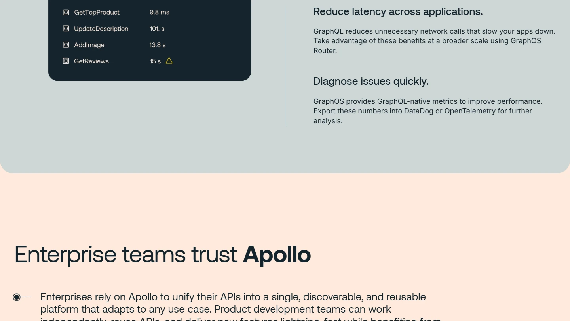The image size is (570, 321).
Task: Select the UpdateDescription operation name
Action: tap(101, 29)
